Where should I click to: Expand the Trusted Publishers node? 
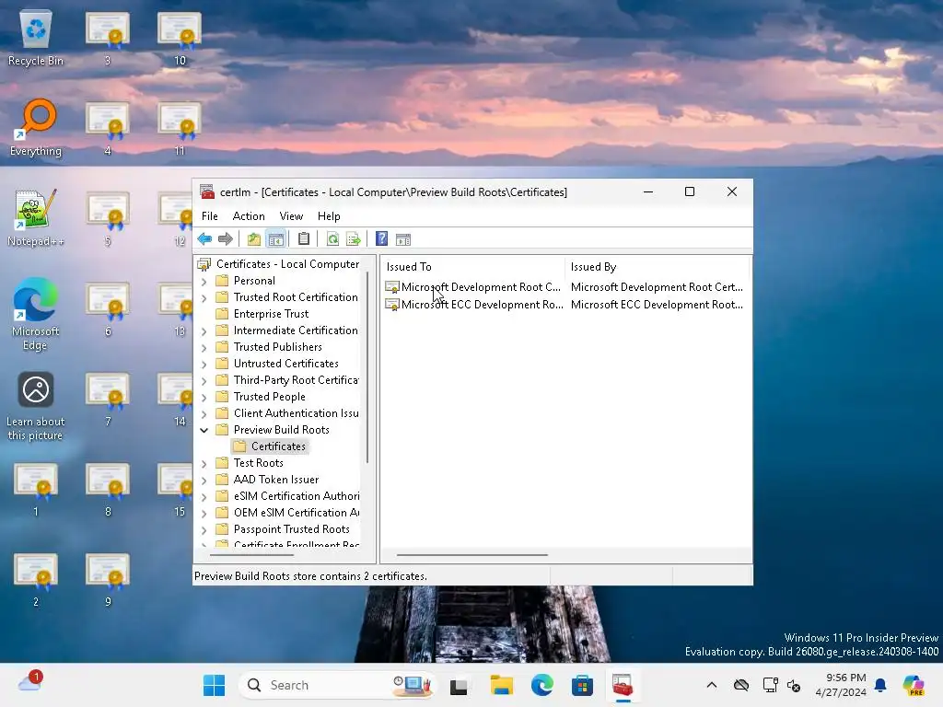(204, 347)
